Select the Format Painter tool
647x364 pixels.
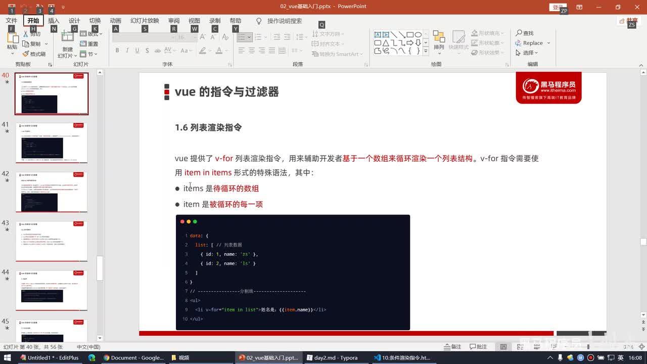(x=34, y=54)
